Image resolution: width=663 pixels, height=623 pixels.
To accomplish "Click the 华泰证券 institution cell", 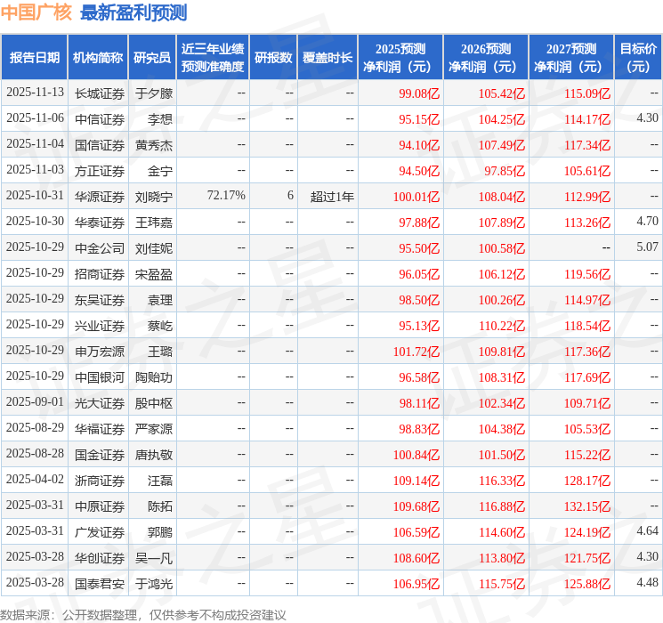I will point(100,222).
